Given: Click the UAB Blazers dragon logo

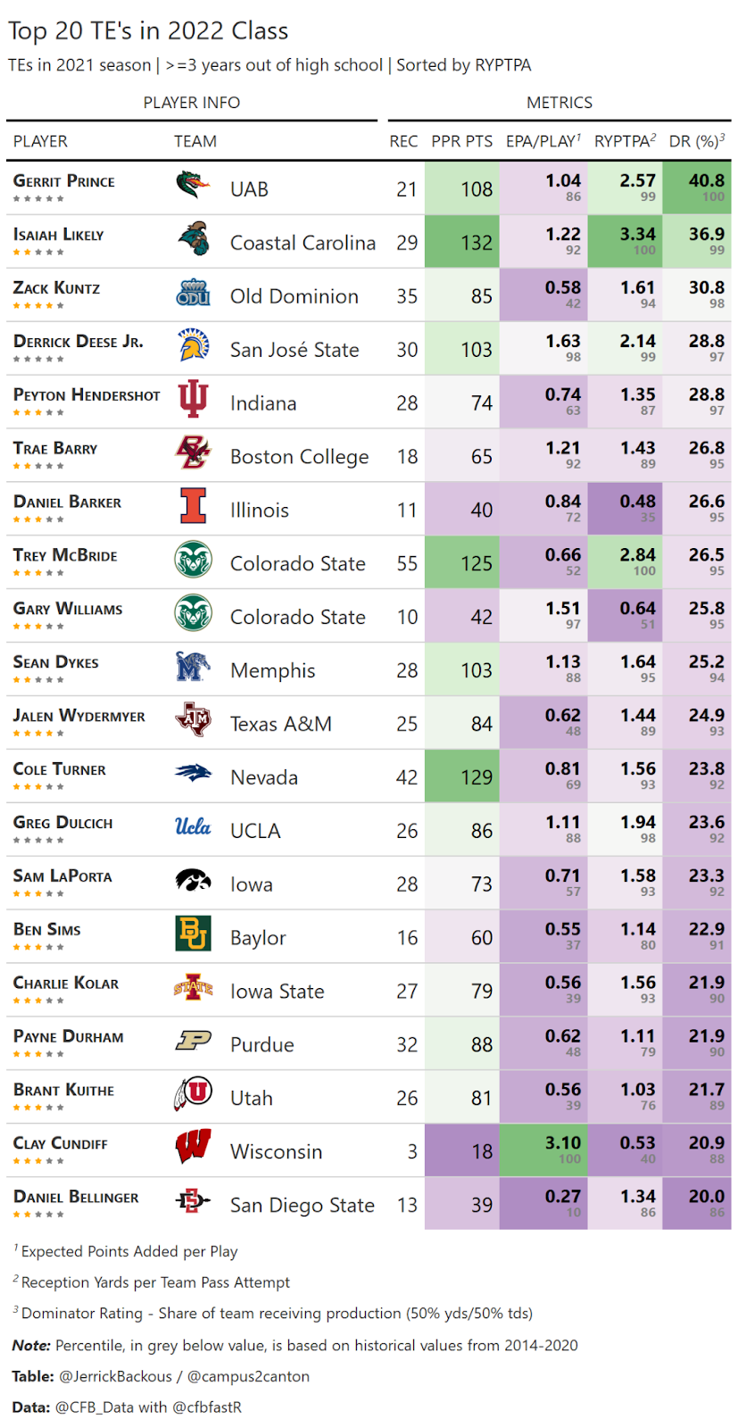Looking at the screenshot, I should tap(193, 186).
